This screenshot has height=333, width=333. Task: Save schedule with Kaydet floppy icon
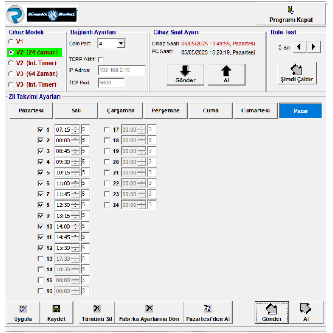point(56,313)
